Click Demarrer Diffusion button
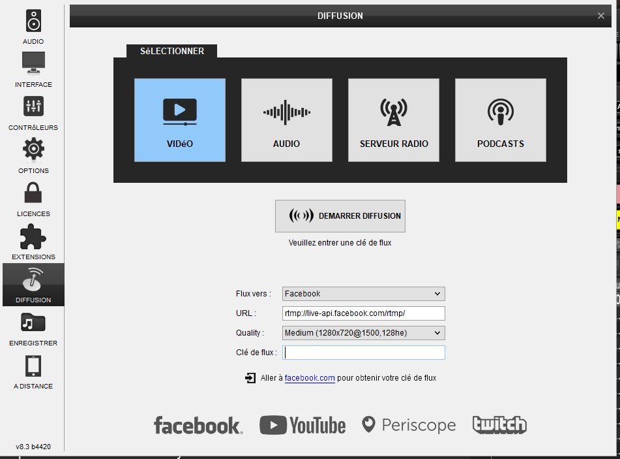 click(x=340, y=216)
